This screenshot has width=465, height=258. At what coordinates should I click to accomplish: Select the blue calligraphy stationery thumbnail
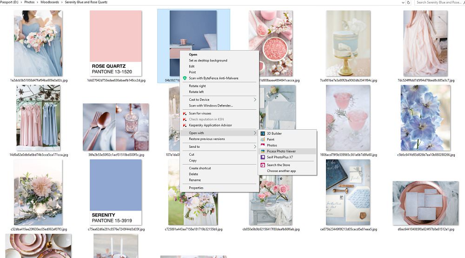click(x=348, y=192)
